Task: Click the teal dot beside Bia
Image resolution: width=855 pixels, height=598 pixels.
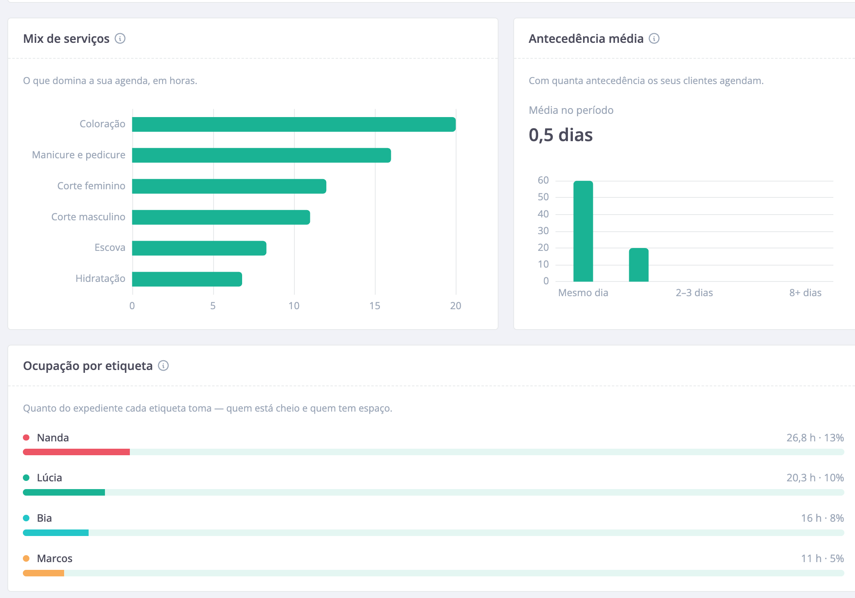Action: pyautogui.click(x=26, y=518)
